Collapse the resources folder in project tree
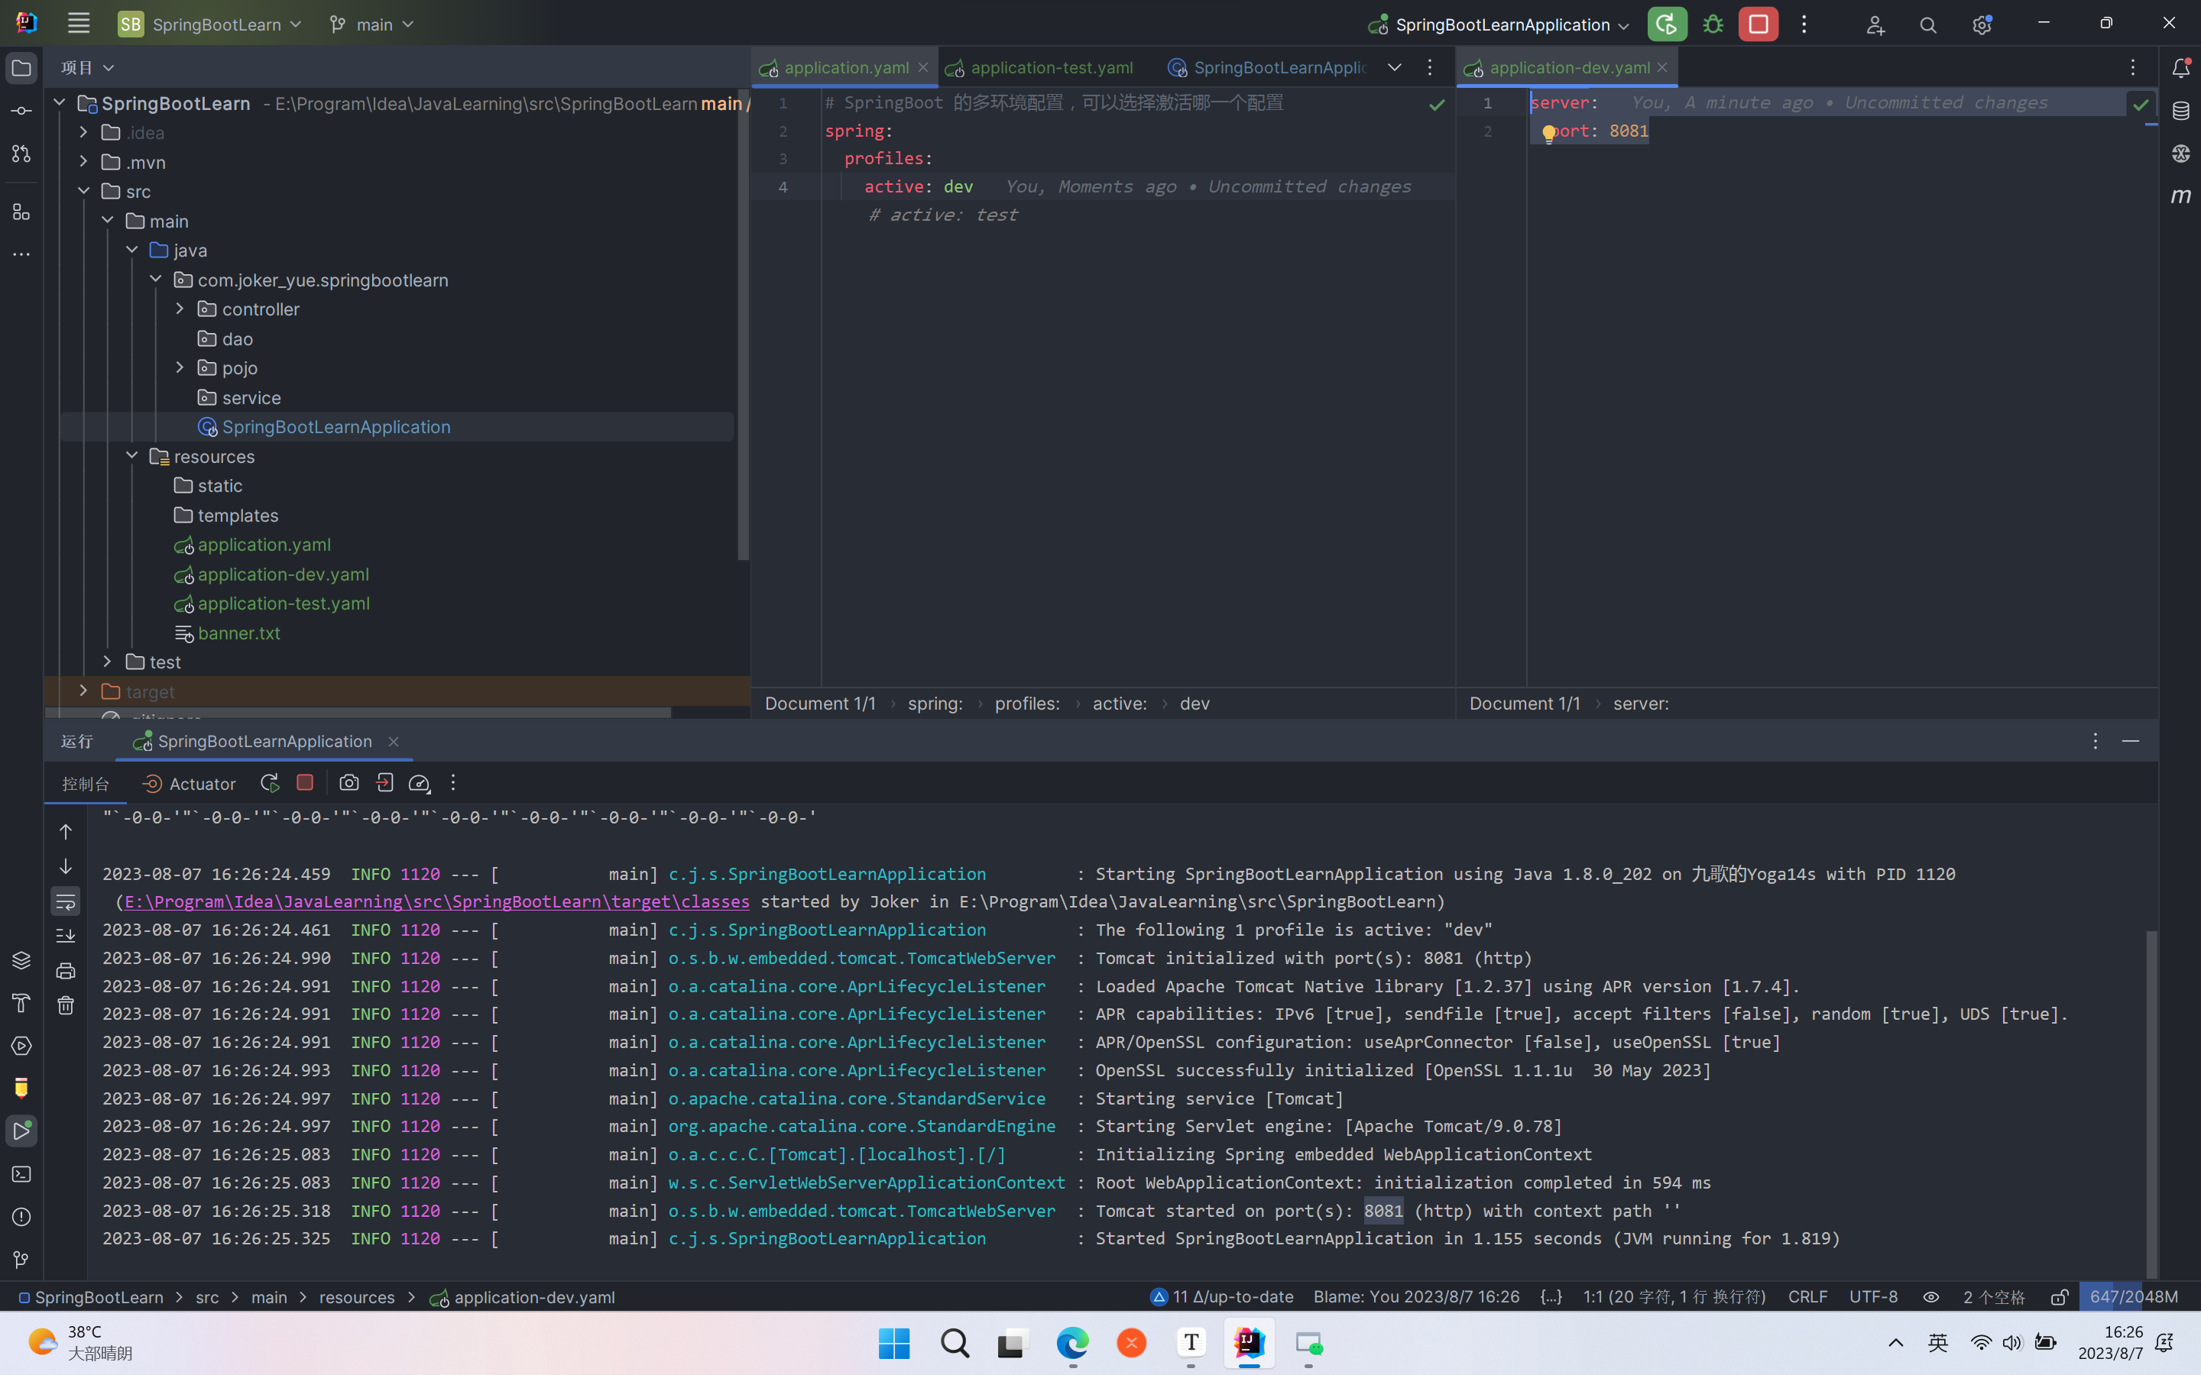The height and width of the screenshot is (1375, 2201). pos(132,455)
